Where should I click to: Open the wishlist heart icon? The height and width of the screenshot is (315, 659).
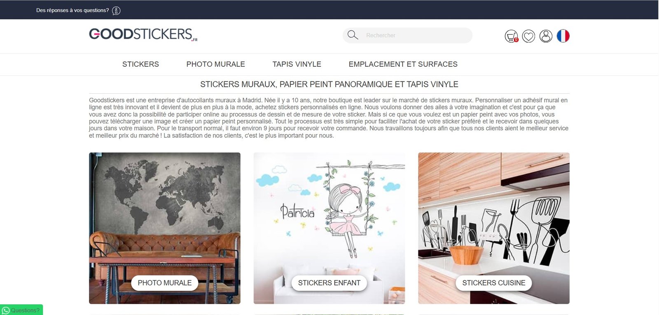tap(528, 36)
